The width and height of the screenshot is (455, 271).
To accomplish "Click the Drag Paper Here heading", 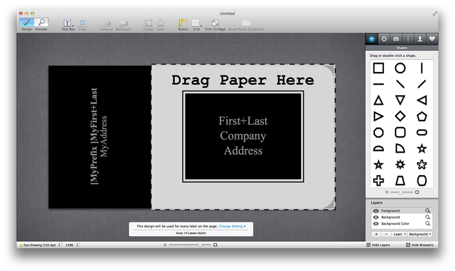I will coord(243,80).
